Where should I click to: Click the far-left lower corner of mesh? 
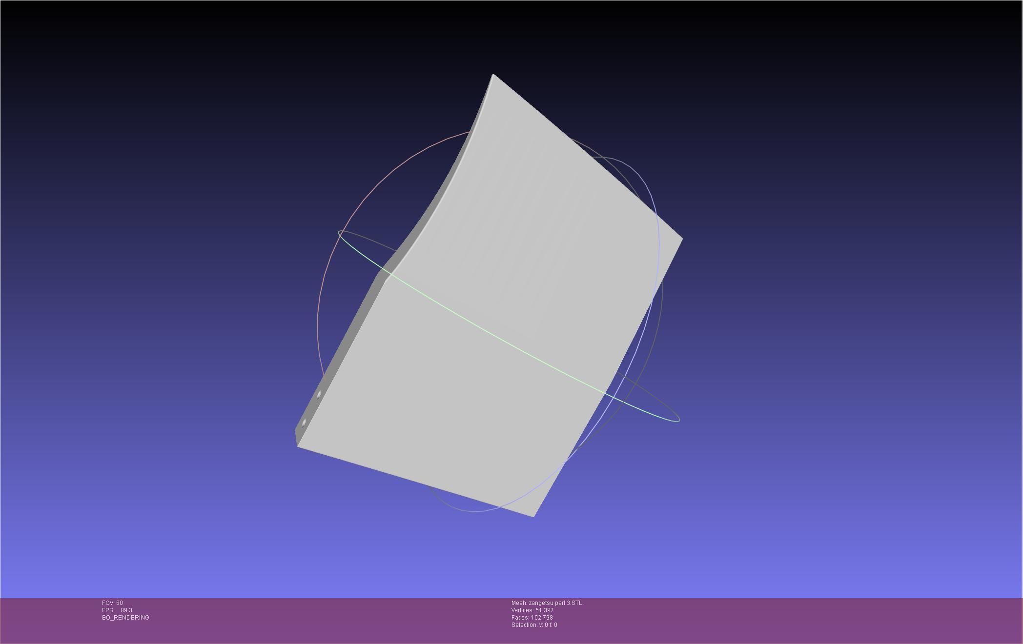pyautogui.click(x=297, y=444)
